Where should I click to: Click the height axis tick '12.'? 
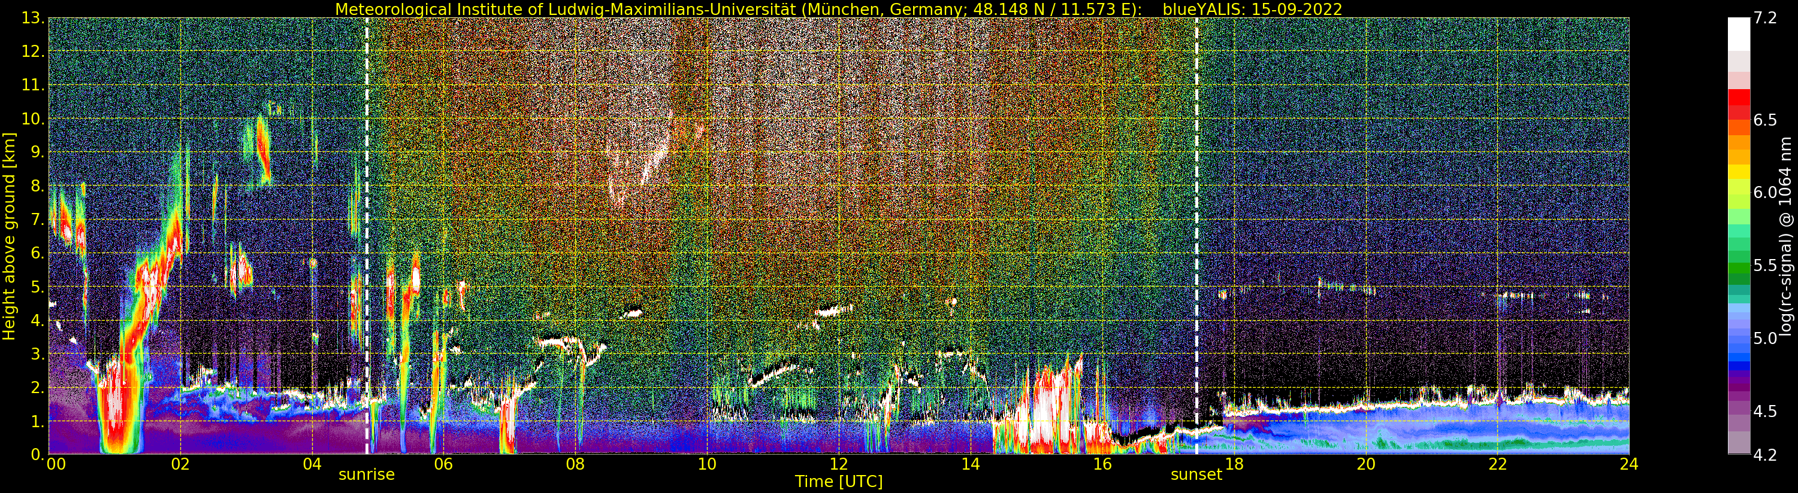click(x=33, y=51)
